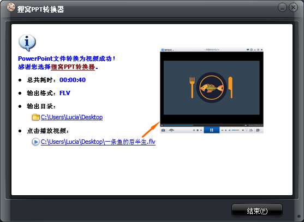Adjust the player volume slider
The height and width of the screenshot is (222, 304).
[x=235, y=130]
